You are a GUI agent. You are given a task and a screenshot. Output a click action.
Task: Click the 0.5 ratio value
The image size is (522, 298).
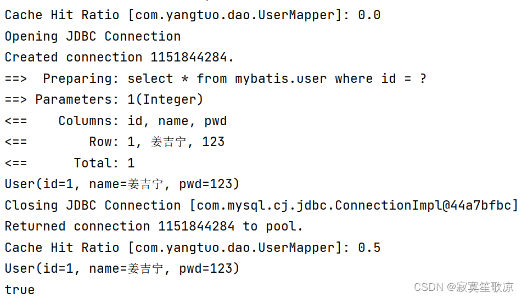click(369, 248)
